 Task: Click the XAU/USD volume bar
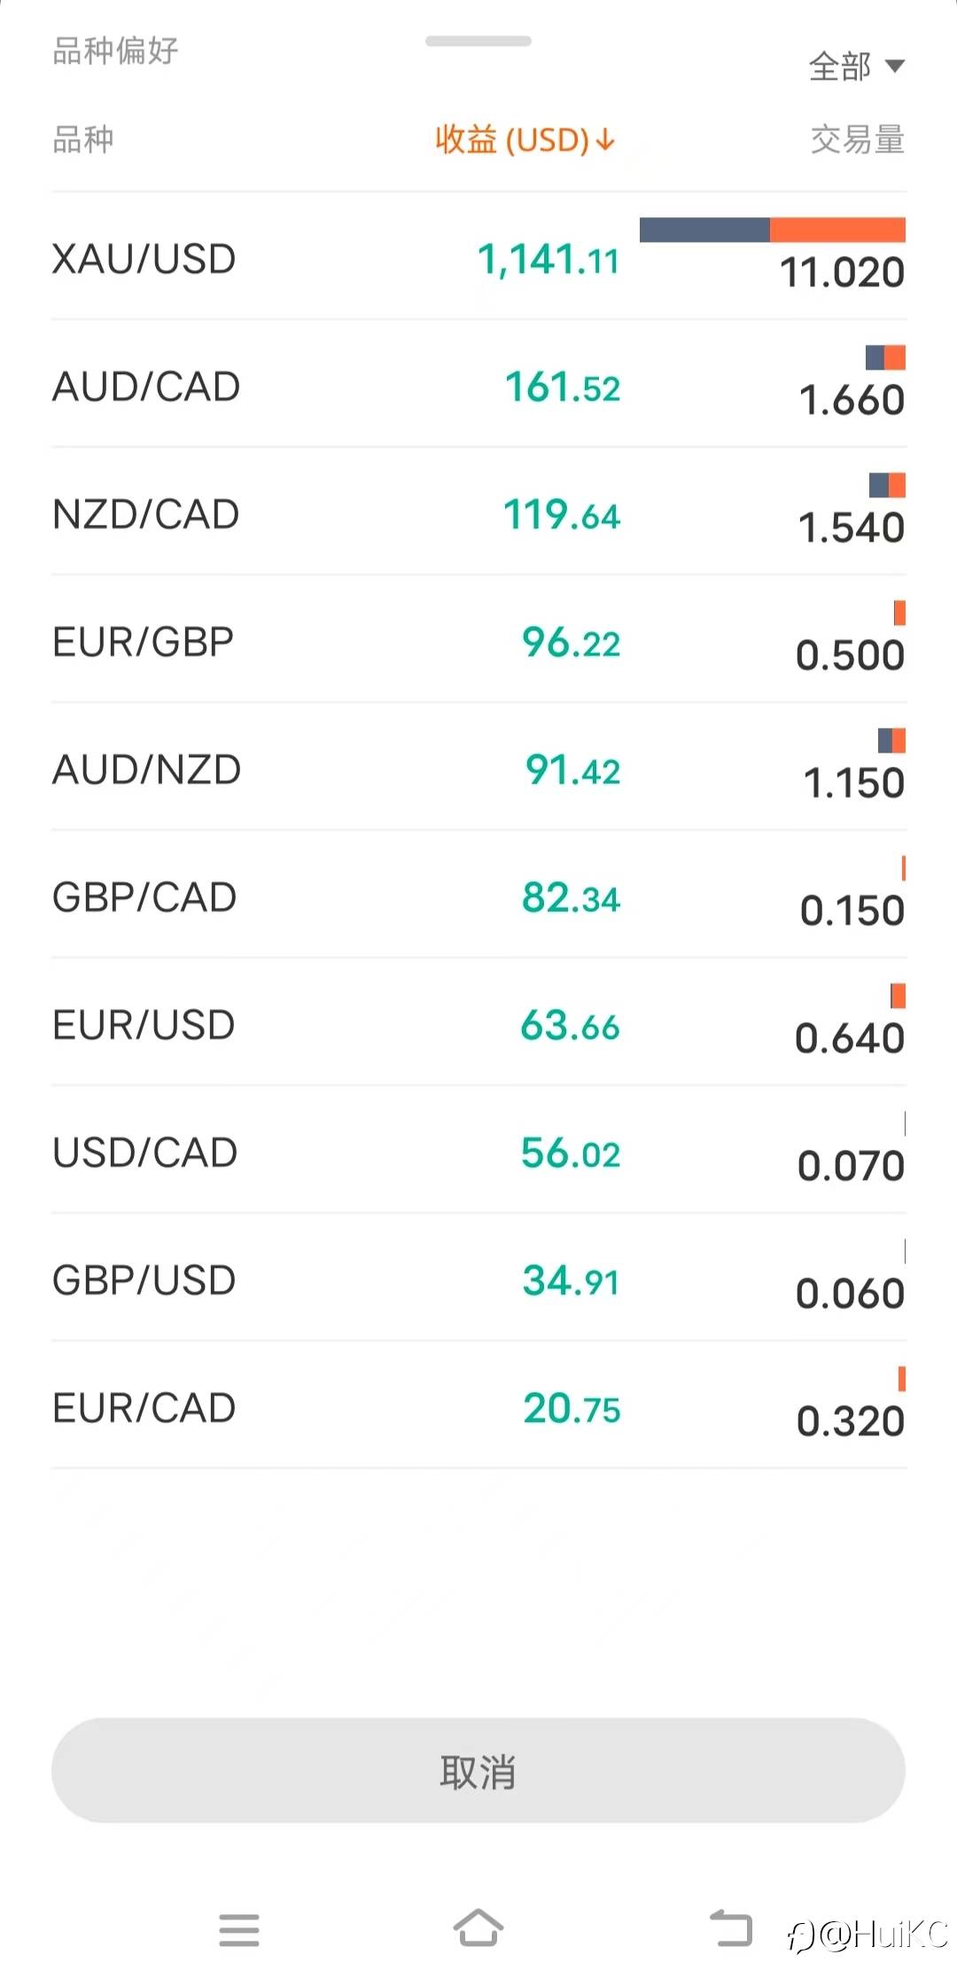pyautogui.click(x=772, y=230)
